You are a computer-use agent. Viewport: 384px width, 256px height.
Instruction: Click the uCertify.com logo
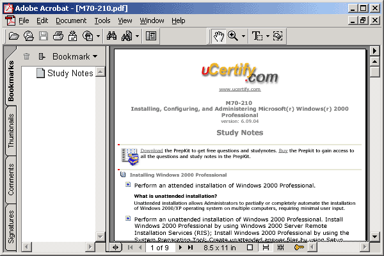point(240,73)
